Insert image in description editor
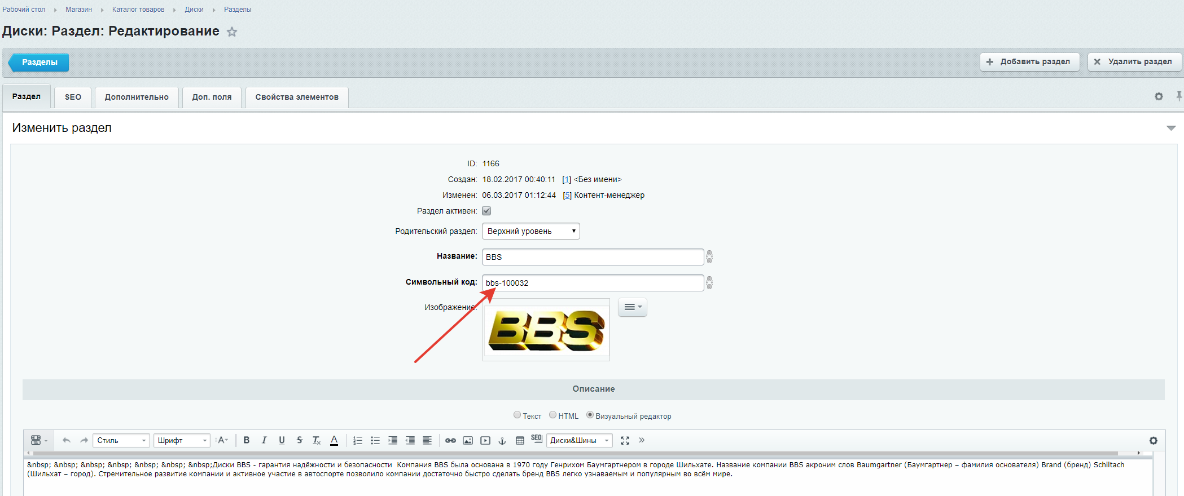Image resolution: width=1184 pixels, height=496 pixels. (x=468, y=440)
